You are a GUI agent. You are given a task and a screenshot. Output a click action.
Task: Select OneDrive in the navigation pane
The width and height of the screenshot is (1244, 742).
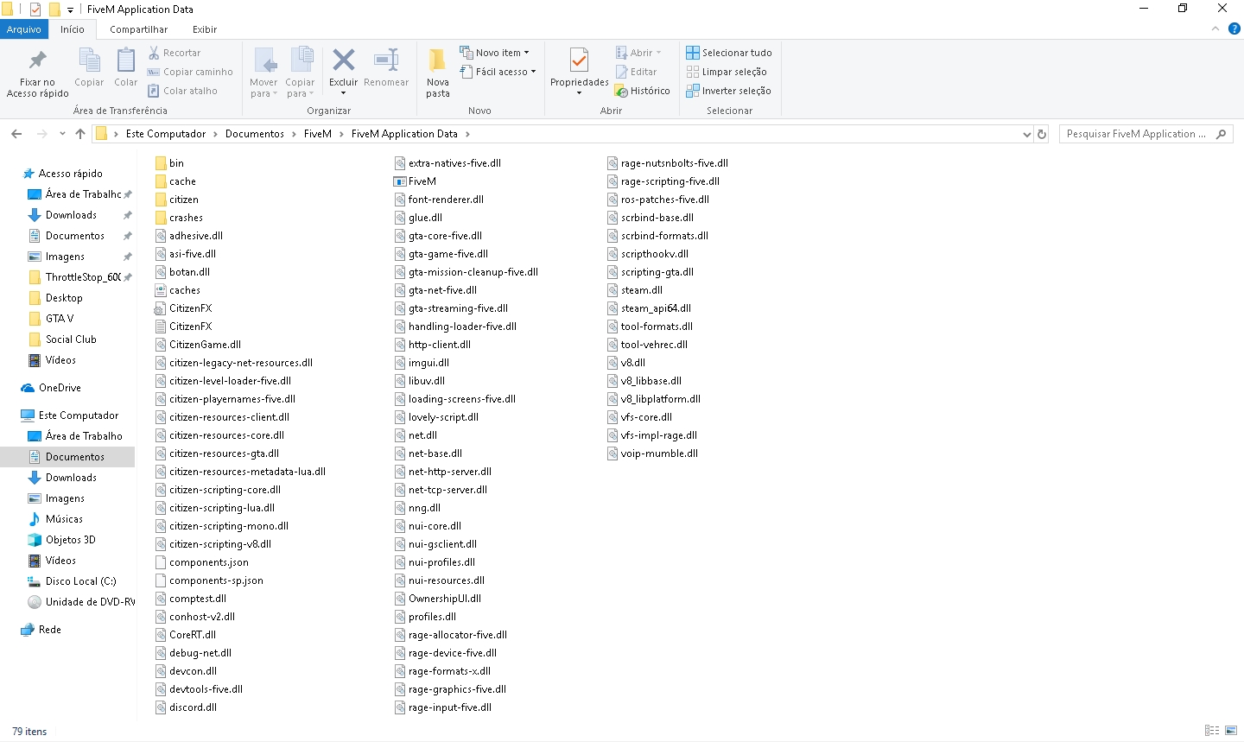(60, 388)
